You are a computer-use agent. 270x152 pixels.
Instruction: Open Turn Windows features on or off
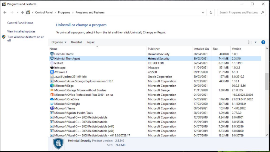26,39
